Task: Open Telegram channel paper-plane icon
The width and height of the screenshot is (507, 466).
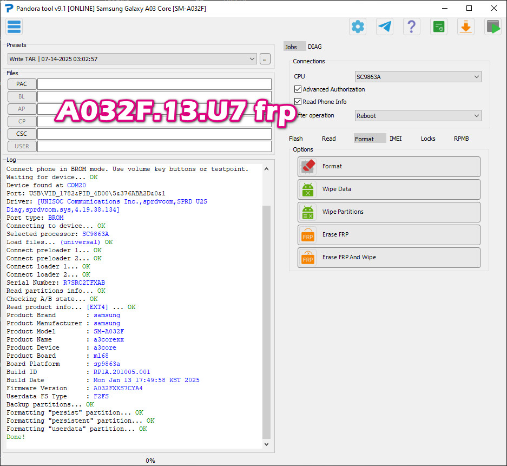Action: point(385,27)
